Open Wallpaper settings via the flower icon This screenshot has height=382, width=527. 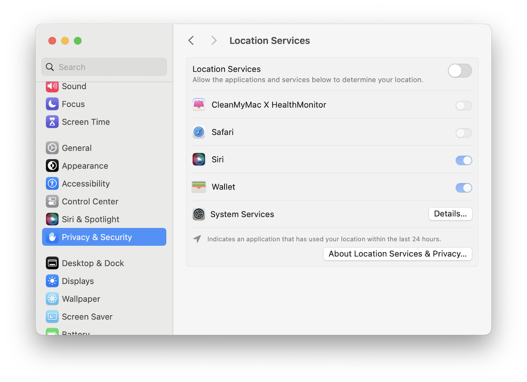pos(52,299)
